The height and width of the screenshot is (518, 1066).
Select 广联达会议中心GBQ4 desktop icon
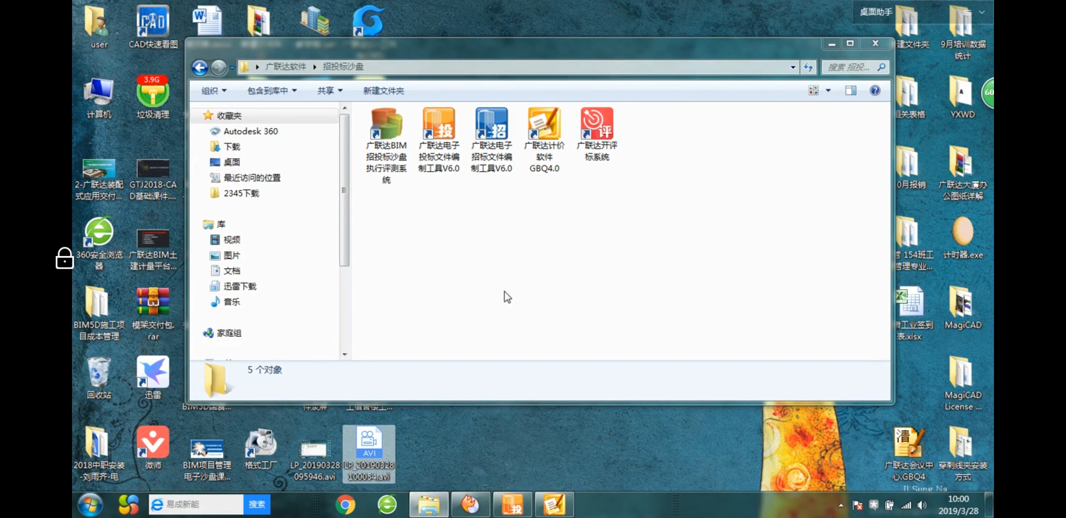point(909,454)
